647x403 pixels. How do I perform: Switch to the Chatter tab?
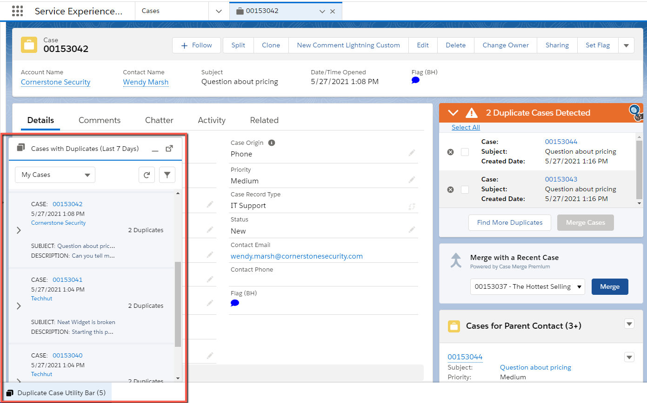[159, 120]
